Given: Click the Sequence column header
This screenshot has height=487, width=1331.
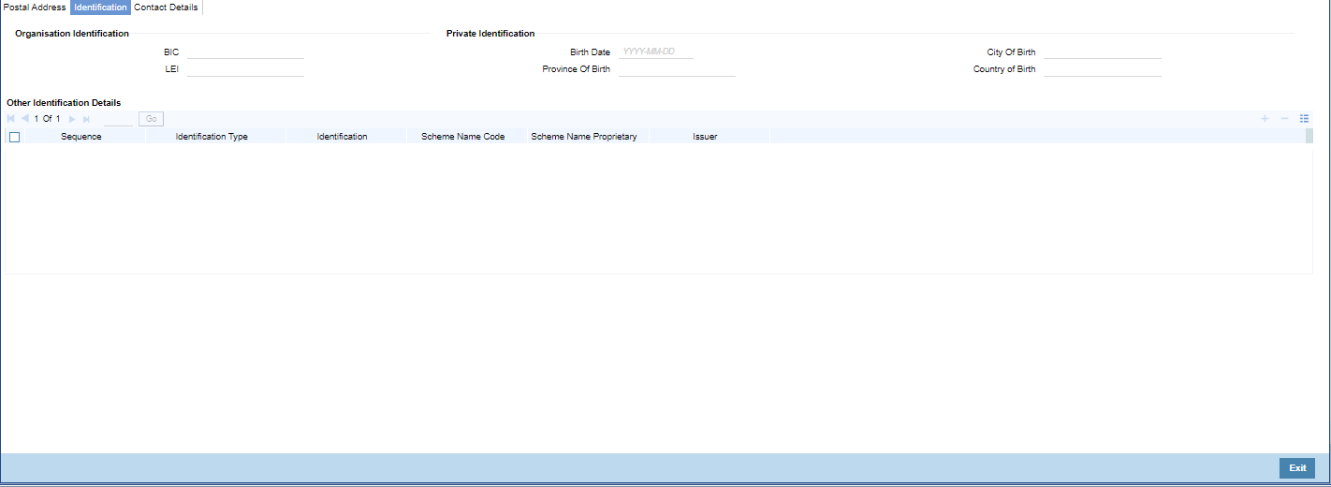Looking at the screenshot, I should (x=81, y=137).
